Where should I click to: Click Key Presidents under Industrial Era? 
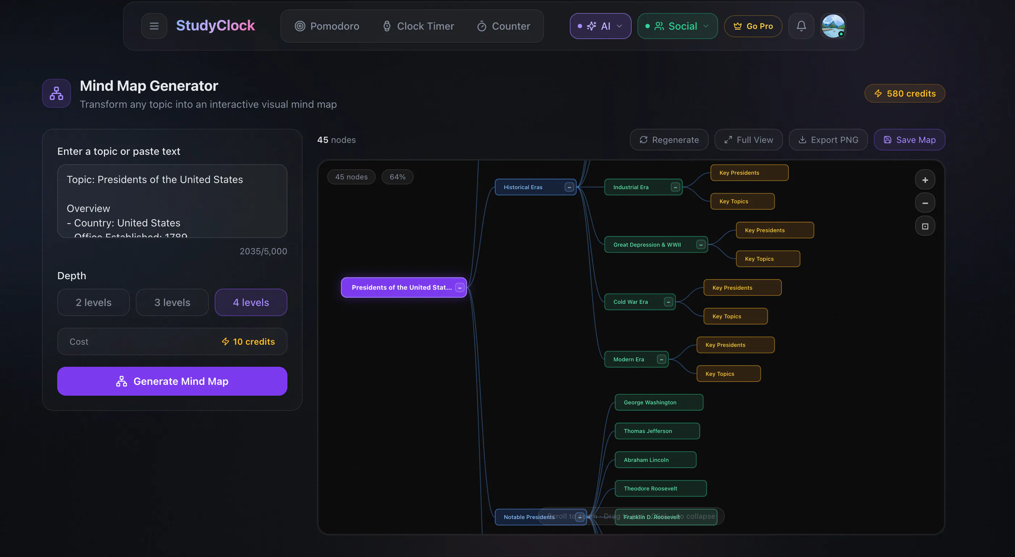point(749,173)
